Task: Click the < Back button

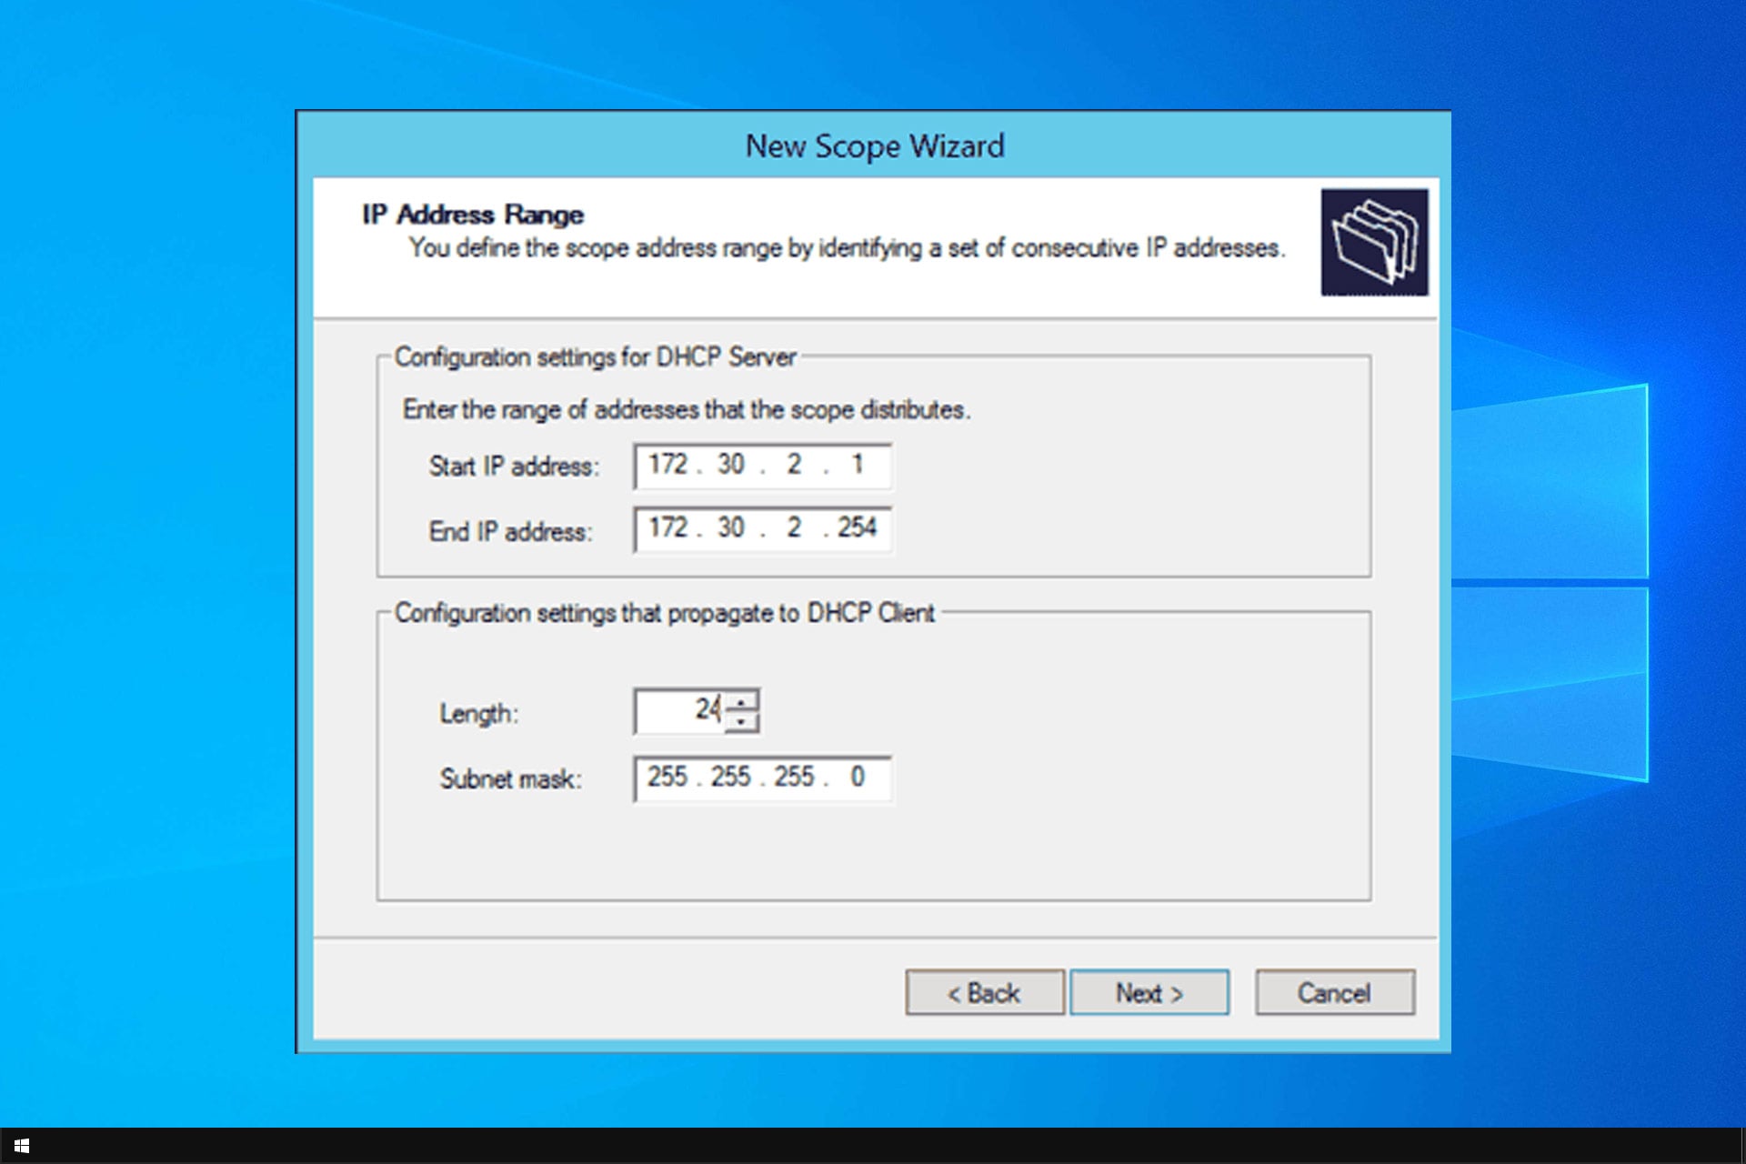Action: (x=984, y=992)
